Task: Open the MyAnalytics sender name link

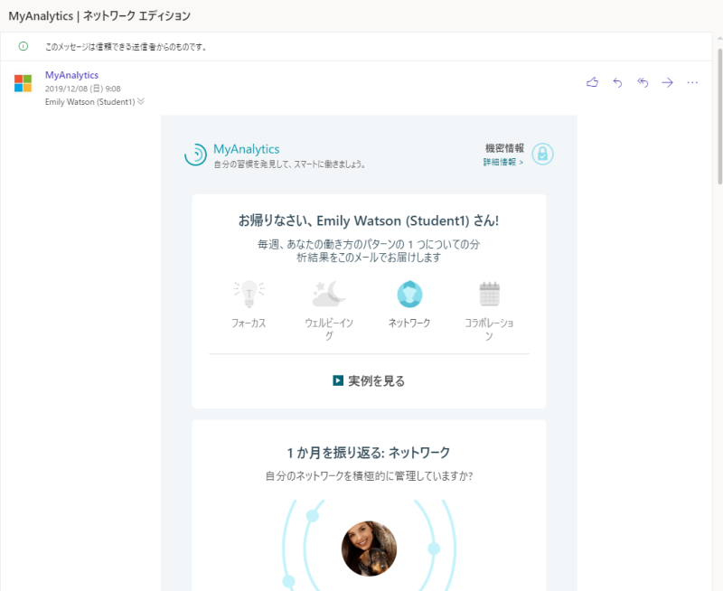Action: (x=71, y=75)
